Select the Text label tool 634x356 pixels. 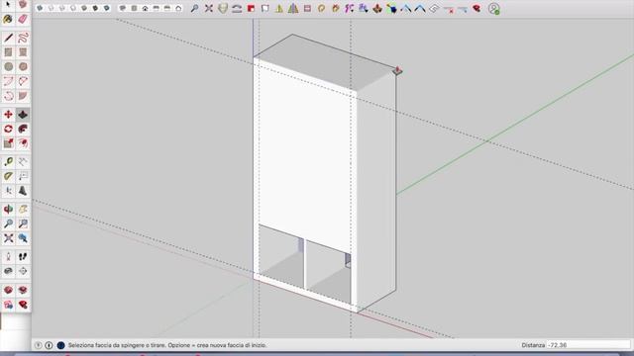coord(23,176)
